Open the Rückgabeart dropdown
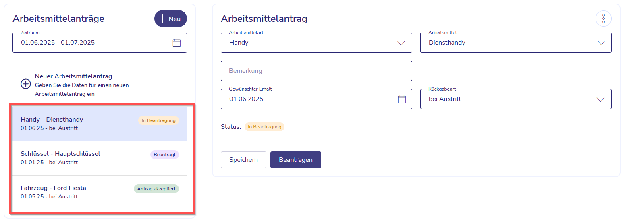This screenshot has width=625, height=221. click(516, 99)
